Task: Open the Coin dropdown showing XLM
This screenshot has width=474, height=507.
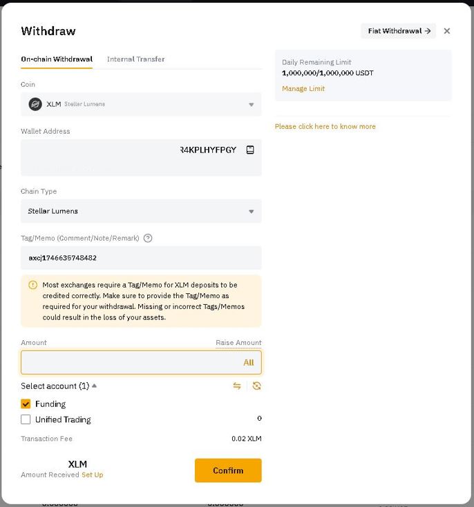Action: pos(141,104)
